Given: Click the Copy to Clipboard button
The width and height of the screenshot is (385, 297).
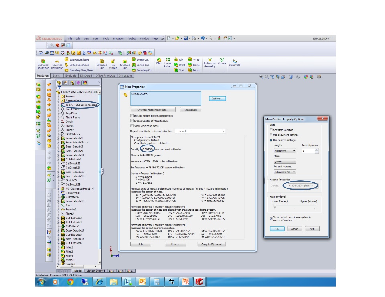Looking at the screenshot, I should click(x=211, y=244).
